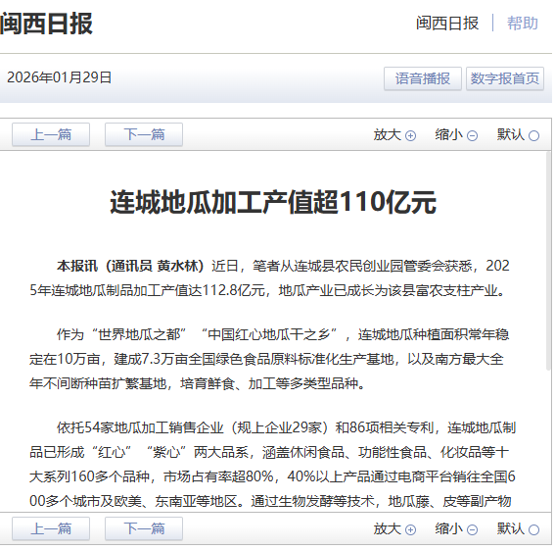Click byline text 本报讯（通讯员 黄水林）

click(130, 266)
